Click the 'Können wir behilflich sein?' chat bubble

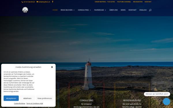[157, 94]
